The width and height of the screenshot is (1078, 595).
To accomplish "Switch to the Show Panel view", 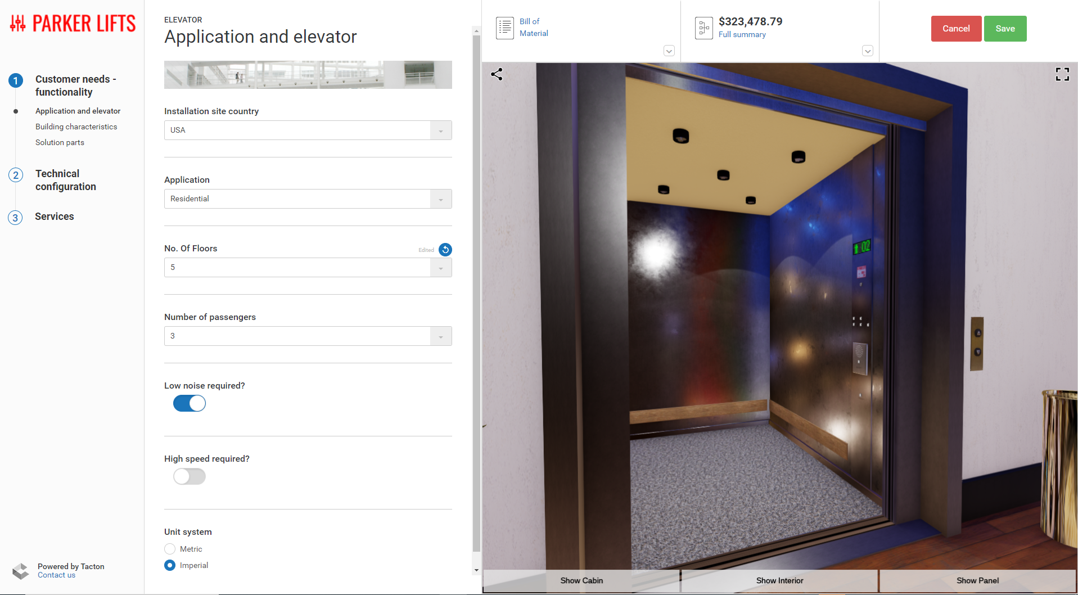I will [x=978, y=580].
